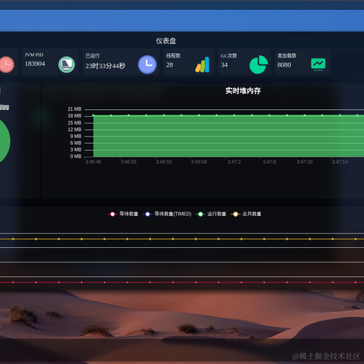Toggle the 等待数量 legend series
This screenshot has width=364, height=364.
click(x=123, y=214)
